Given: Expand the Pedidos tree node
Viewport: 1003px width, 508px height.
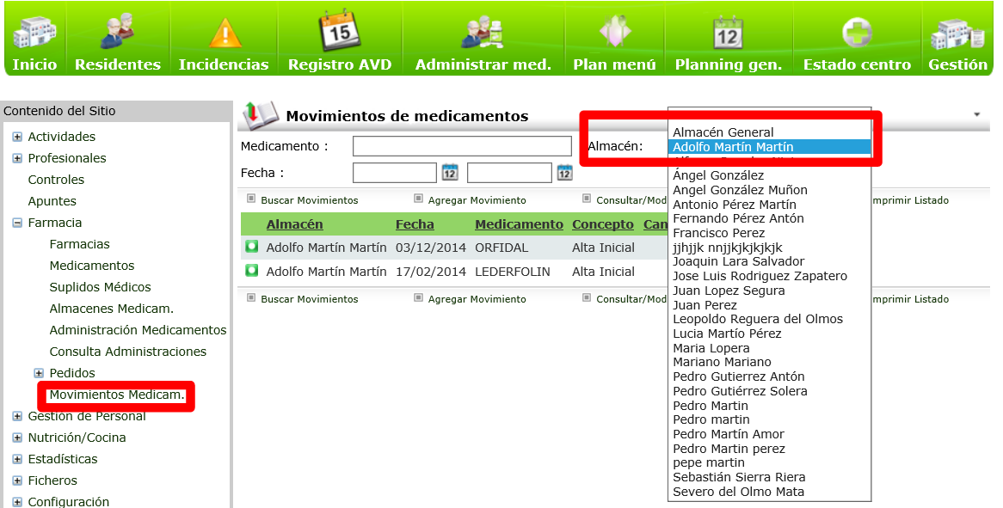Looking at the screenshot, I should pos(39,373).
